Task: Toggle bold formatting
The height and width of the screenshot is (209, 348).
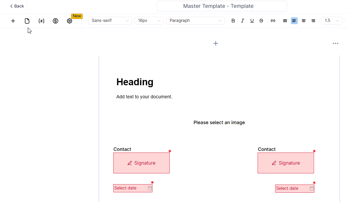Action: tap(233, 21)
